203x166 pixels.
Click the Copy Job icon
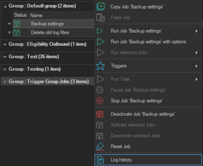pos(100,7)
